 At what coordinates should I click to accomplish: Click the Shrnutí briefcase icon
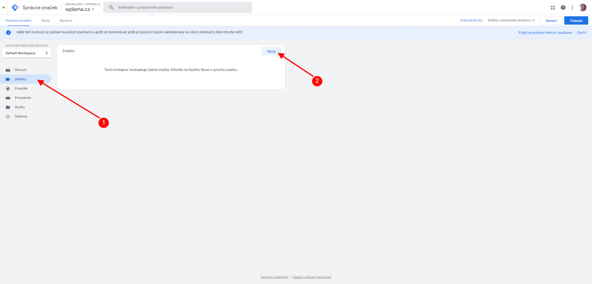point(8,70)
